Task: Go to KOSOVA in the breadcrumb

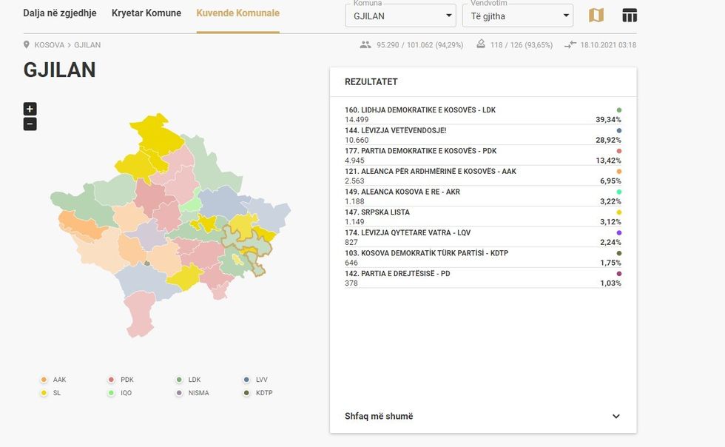Action: [49, 45]
